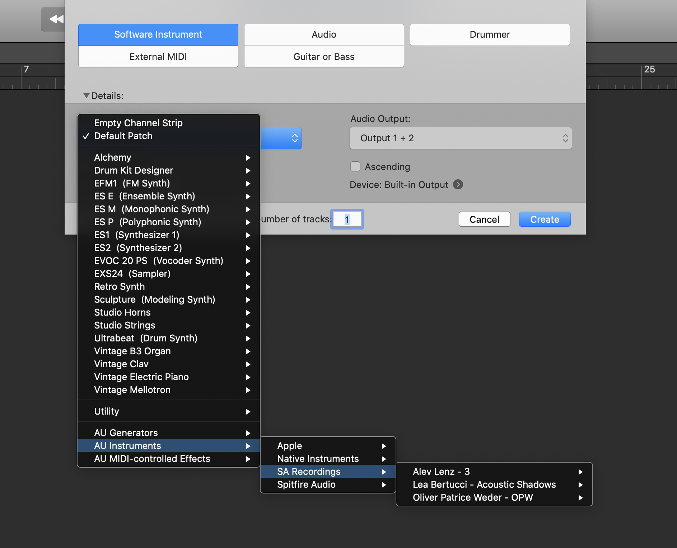Open the ES2 (Synthesizer 2) submenu
The height and width of the screenshot is (548, 677).
[168, 248]
